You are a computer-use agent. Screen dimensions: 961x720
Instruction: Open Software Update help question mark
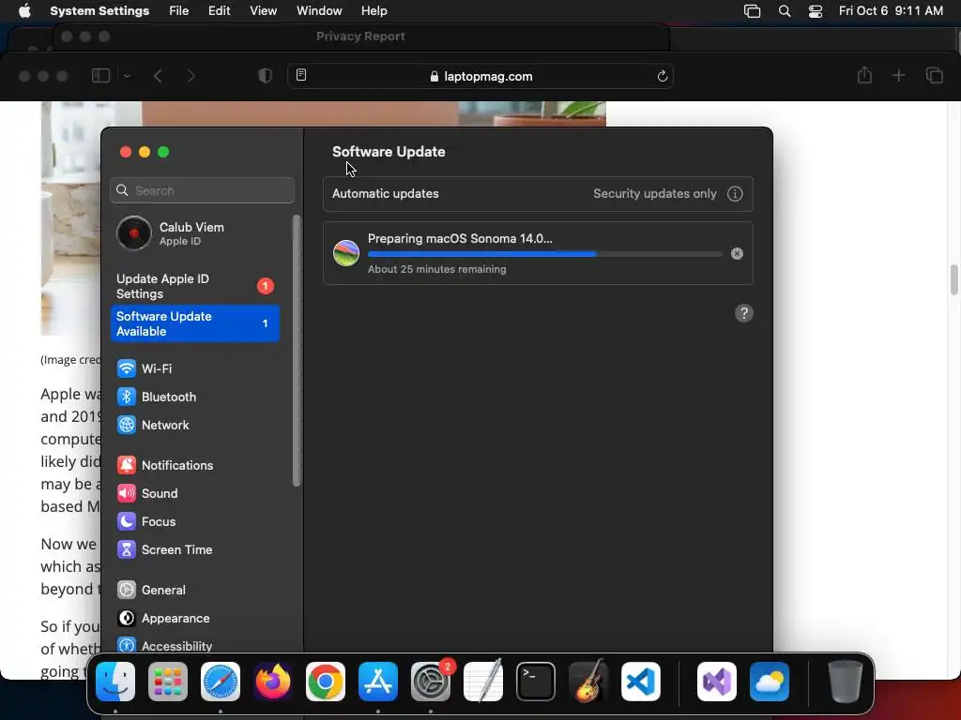point(744,313)
